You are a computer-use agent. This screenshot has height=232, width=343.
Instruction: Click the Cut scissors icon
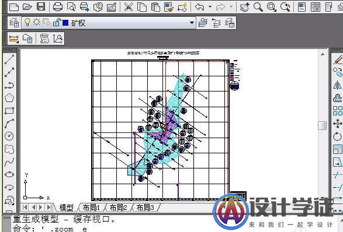click(129, 7)
